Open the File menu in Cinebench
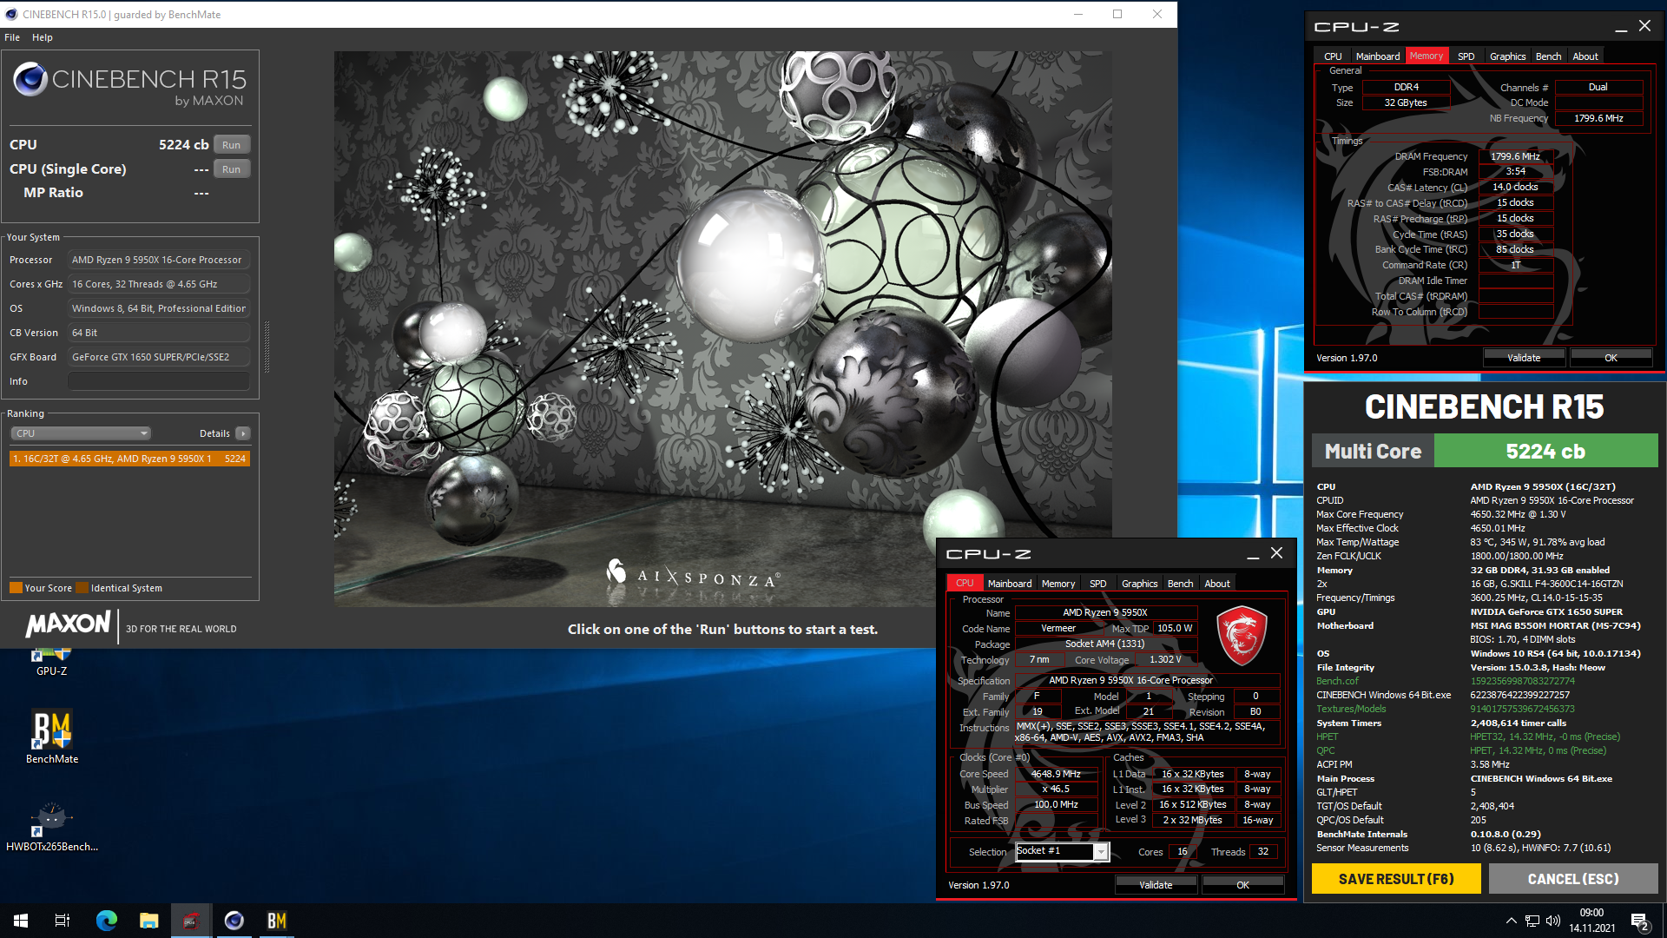 (x=12, y=37)
